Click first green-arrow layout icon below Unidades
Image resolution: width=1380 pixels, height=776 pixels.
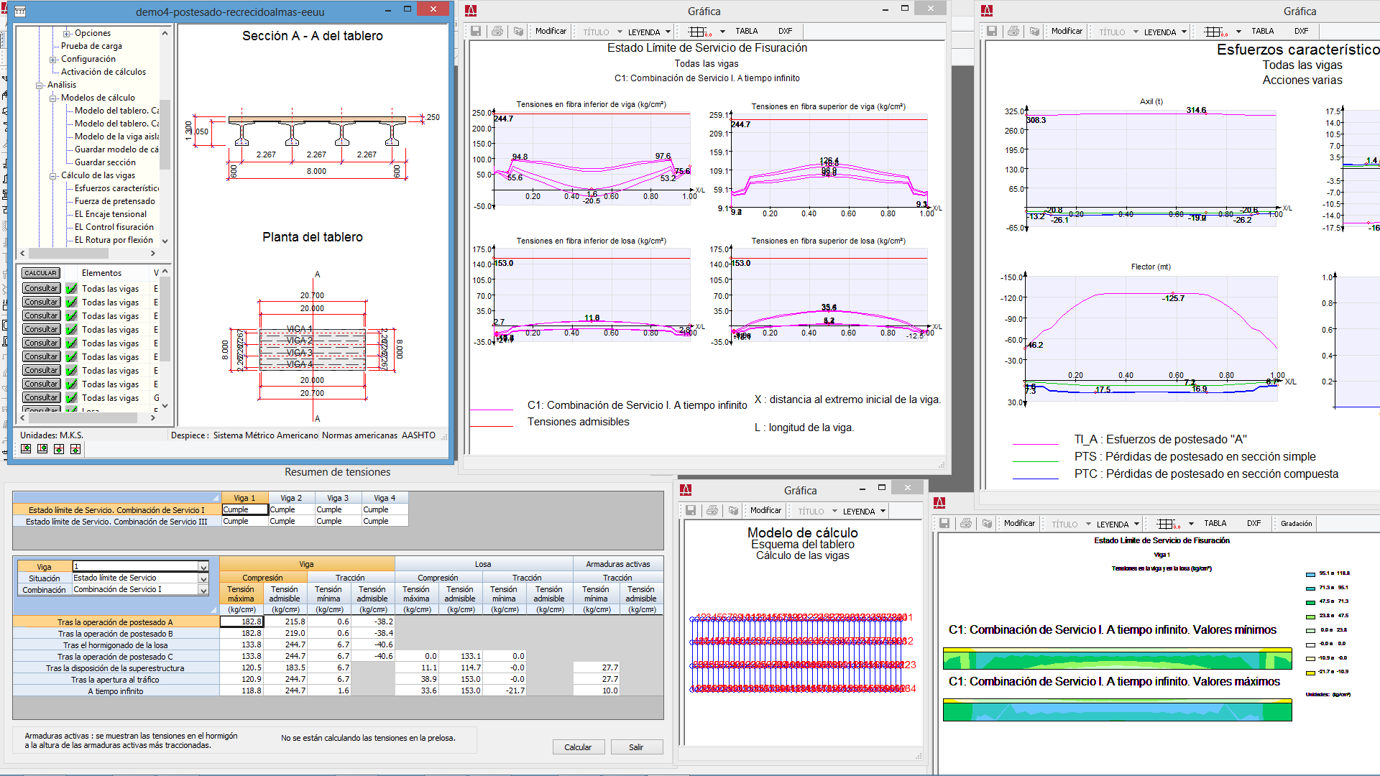coord(26,449)
